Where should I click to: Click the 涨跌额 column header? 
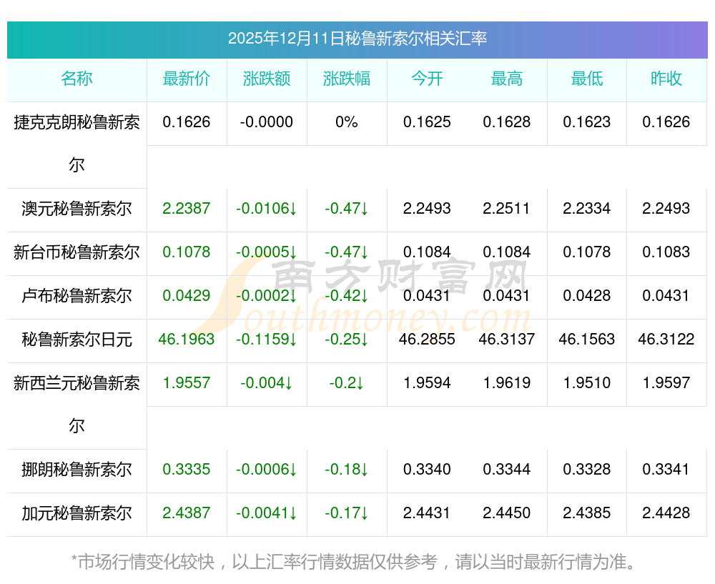pyautogui.click(x=267, y=79)
